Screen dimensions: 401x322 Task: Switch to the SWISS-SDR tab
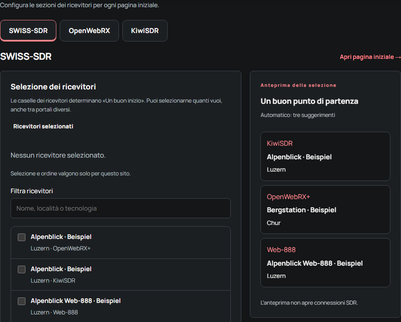[28, 31]
